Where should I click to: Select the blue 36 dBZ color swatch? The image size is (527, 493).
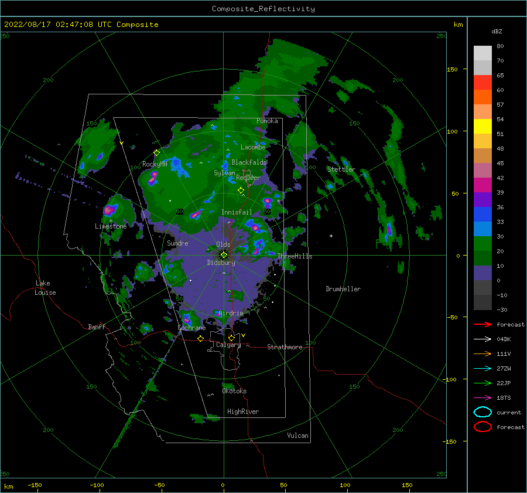[x=482, y=214]
